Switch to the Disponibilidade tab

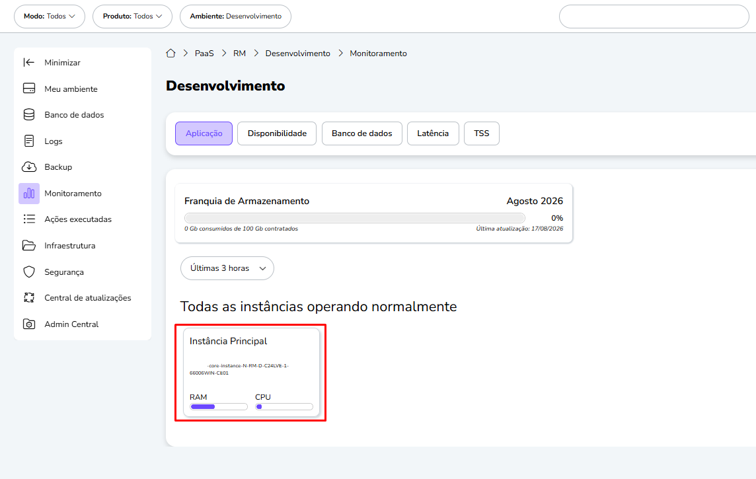(x=277, y=133)
